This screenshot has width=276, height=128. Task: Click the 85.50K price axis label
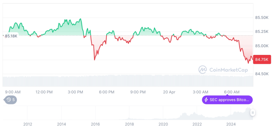coord(262,17)
